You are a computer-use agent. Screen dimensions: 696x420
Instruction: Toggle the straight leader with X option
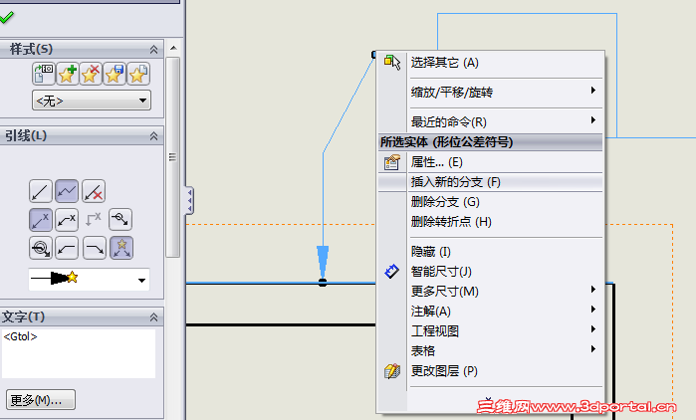tap(41, 220)
